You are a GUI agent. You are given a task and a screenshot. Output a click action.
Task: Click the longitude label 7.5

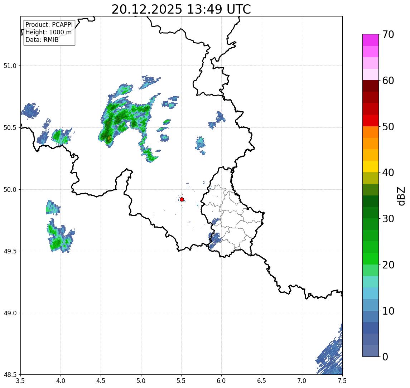click(342, 381)
